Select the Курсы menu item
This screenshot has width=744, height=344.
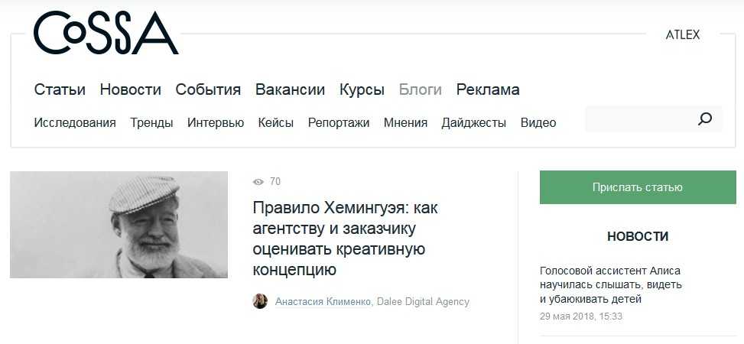point(362,89)
